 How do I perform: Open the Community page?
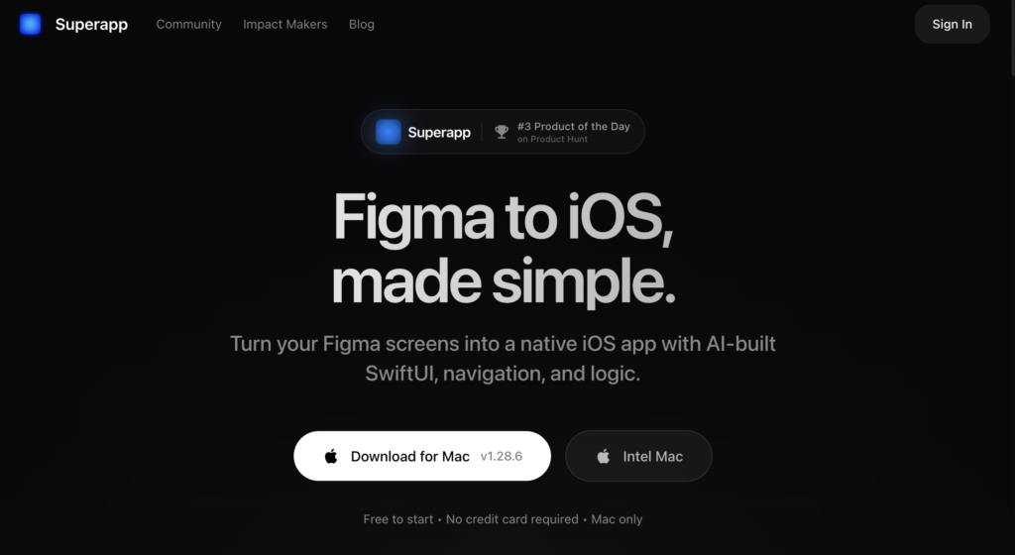click(188, 24)
